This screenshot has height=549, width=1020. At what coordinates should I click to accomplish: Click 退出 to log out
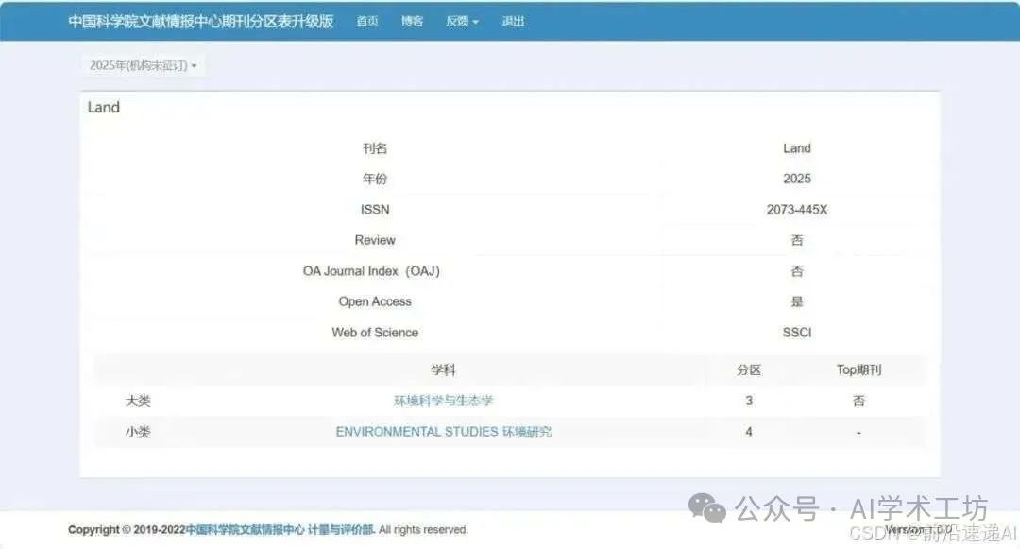(x=513, y=22)
